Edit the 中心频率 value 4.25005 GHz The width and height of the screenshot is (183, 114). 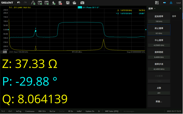pos(159,45)
